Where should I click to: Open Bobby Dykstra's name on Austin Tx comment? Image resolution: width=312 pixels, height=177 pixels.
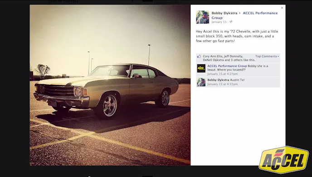[218, 80]
